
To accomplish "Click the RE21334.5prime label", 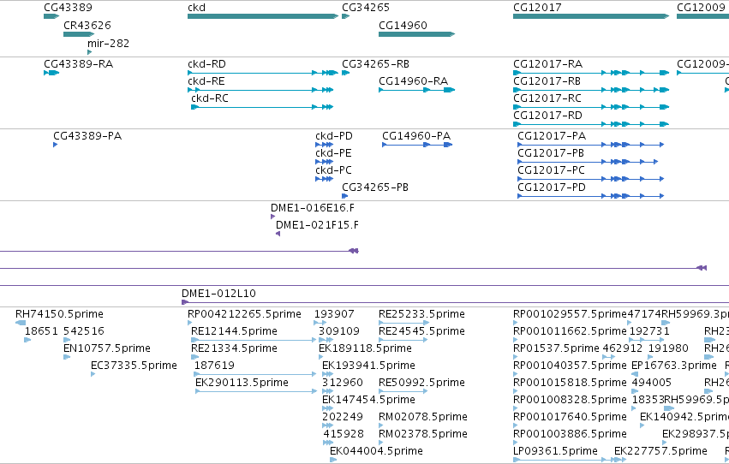I will 235,348.
